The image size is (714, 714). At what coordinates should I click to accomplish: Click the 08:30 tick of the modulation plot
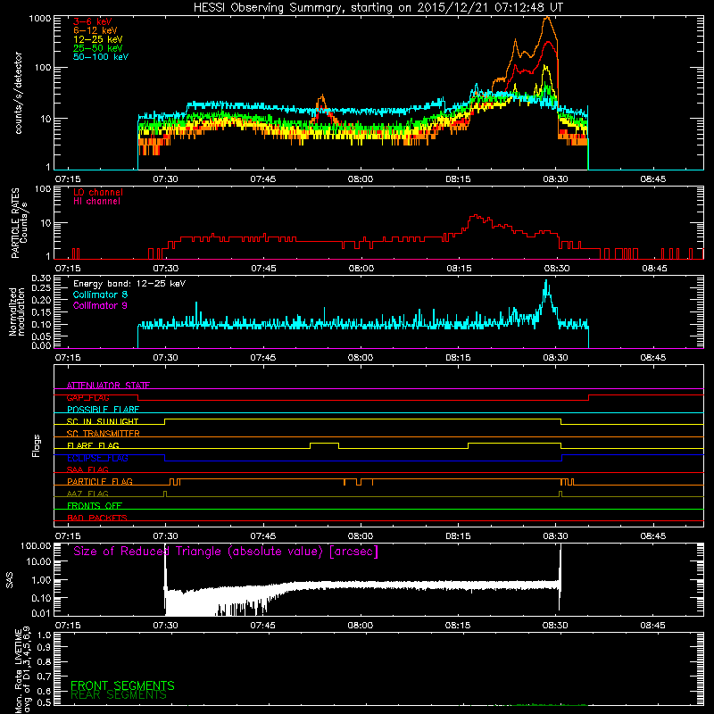pos(555,358)
